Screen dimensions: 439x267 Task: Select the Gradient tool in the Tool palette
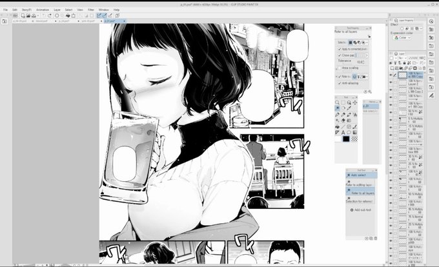coord(354,132)
